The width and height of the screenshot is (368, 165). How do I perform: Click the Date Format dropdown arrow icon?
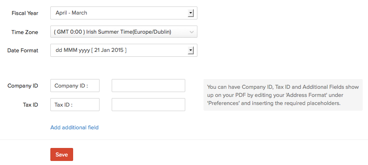point(190,50)
